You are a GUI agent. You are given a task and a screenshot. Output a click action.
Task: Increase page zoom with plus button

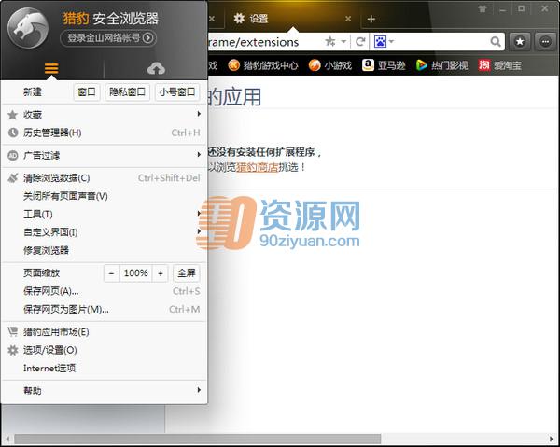coord(161,273)
